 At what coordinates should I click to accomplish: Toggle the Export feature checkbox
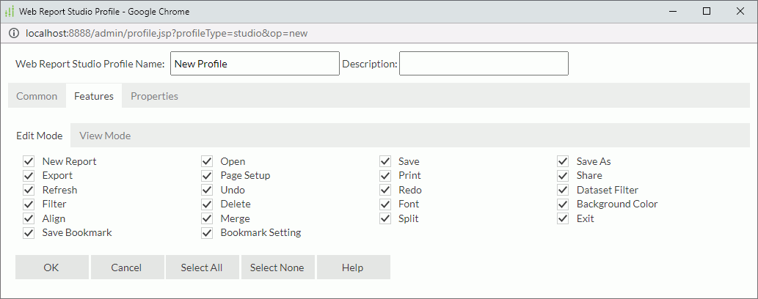[29, 176]
